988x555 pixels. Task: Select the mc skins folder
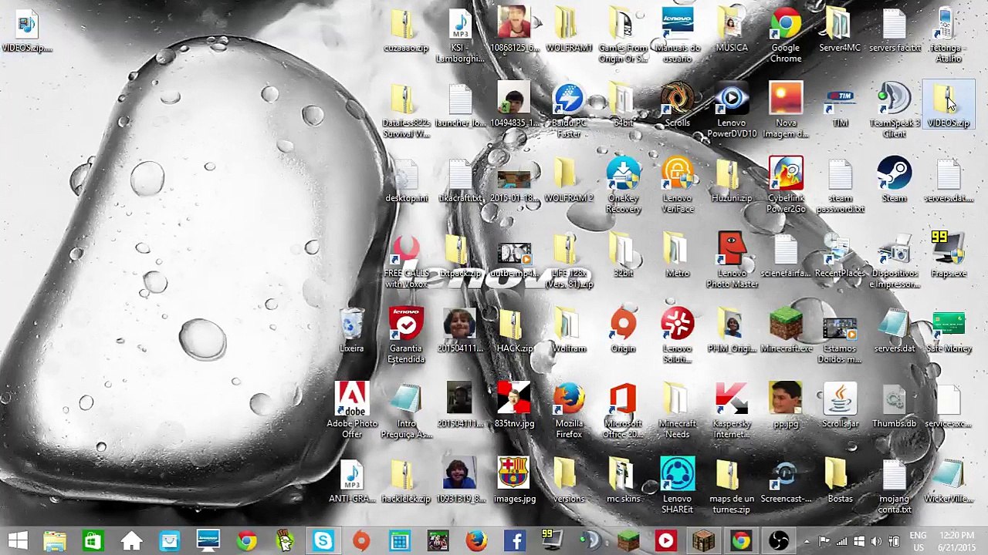pos(623,481)
